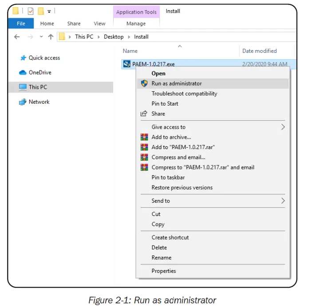Choose Cut from the context menu
The image size is (311, 306).
(213, 214)
